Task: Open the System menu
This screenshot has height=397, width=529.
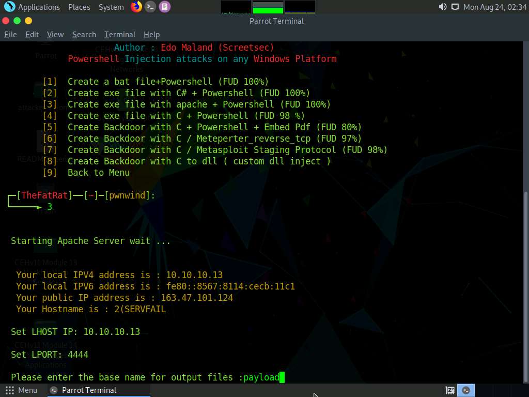Action: tap(111, 7)
